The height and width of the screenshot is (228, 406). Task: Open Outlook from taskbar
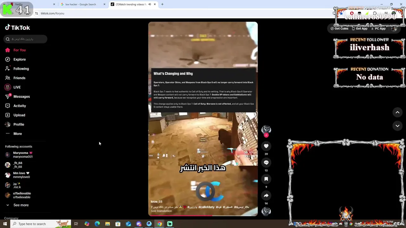[128, 224]
